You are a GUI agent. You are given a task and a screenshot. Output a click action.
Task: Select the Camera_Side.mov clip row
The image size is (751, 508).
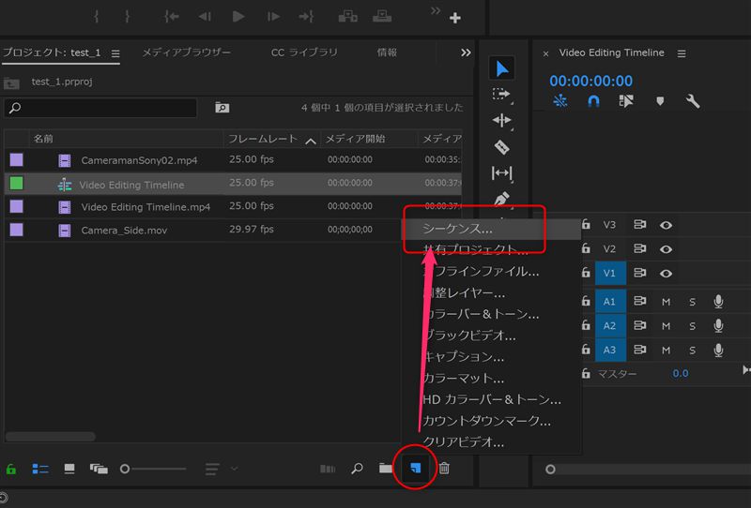pyautogui.click(x=124, y=230)
